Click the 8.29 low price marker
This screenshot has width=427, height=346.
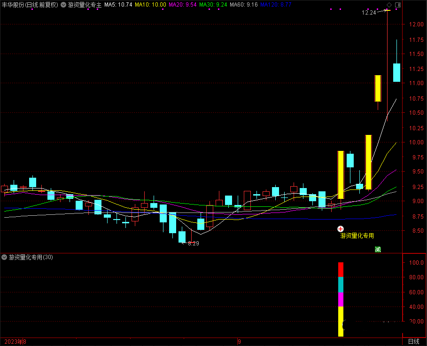click(x=193, y=244)
